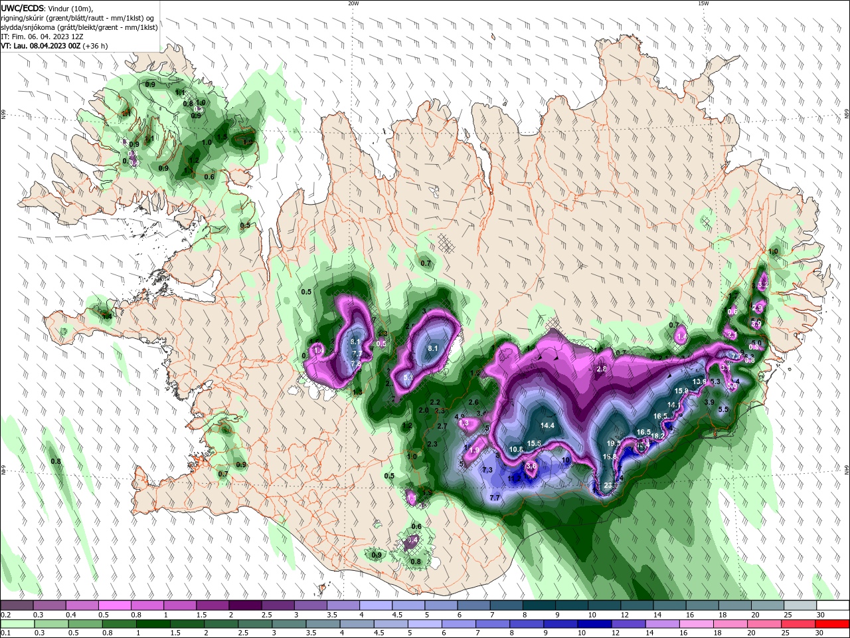The image size is (850, 638).
Task: Click the '20W' longitude label
Action: pos(353,3)
